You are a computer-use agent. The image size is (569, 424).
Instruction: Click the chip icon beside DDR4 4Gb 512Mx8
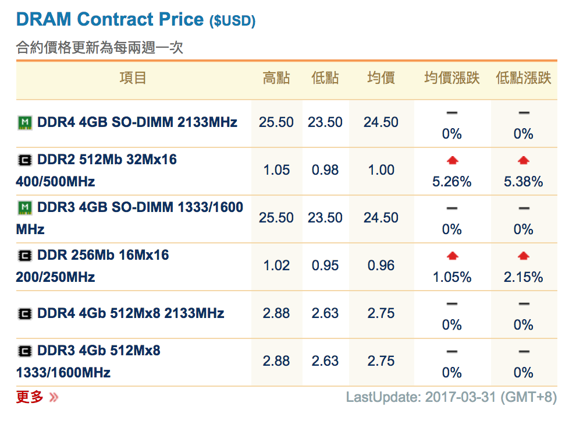24,313
